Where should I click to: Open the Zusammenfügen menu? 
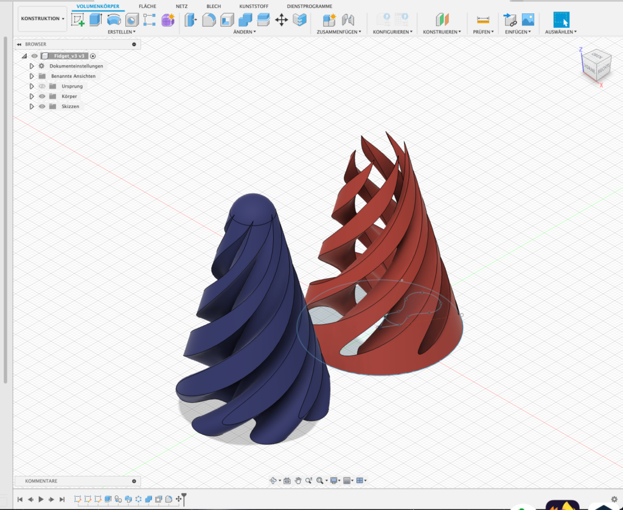click(x=339, y=32)
